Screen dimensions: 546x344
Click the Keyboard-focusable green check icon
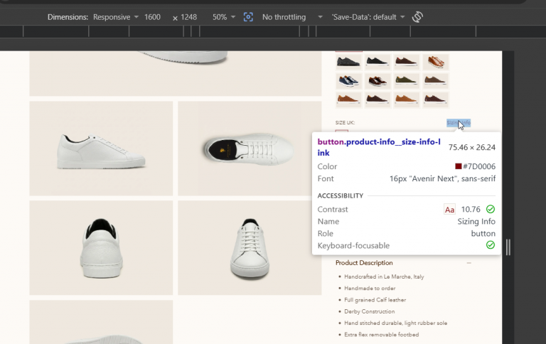(x=491, y=245)
